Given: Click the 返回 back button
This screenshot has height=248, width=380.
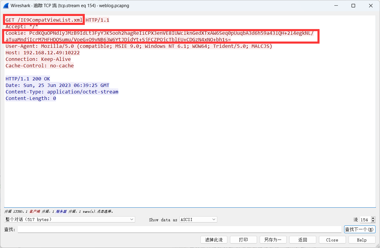Looking at the screenshot, I should click(303, 240).
